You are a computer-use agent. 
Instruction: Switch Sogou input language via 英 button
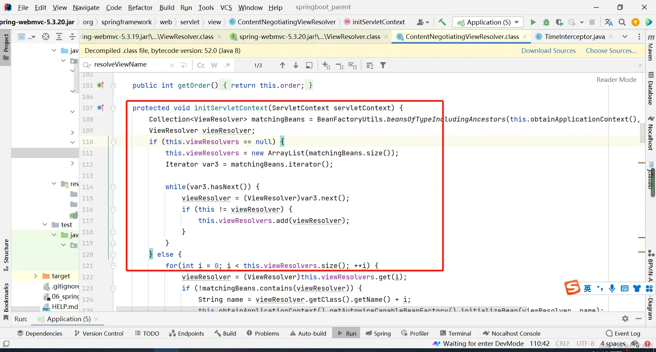pyautogui.click(x=587, y=288)
